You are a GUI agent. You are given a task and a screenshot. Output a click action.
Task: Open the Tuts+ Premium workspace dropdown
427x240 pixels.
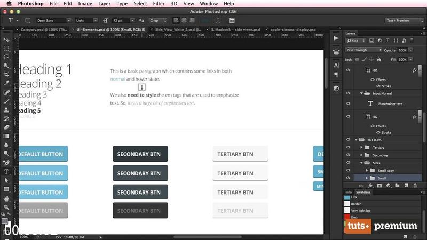tap(405, 20)
